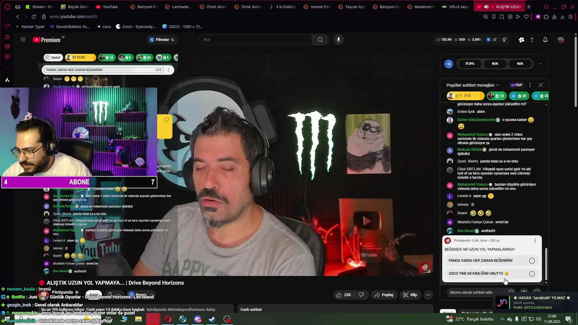Open Windows notification center icon
Image resolution: width=578 pixels, height=325 pixels.
tap(569, 319)
